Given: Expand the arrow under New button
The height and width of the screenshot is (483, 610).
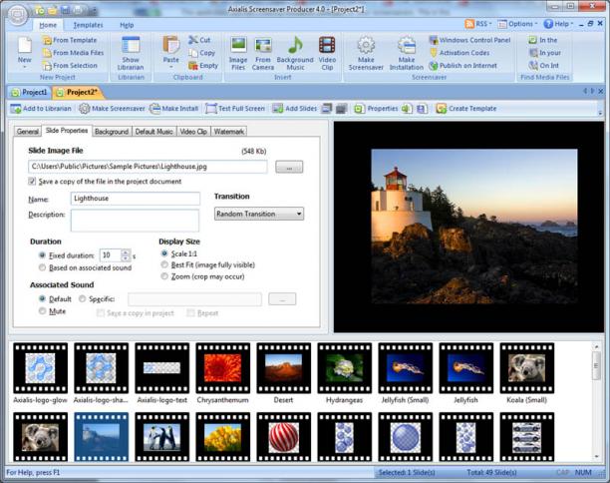Looking at the screenshot, I should (25, 67).
